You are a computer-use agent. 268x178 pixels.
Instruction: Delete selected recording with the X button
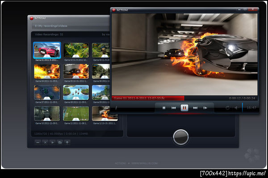click(x=45, y=142)
